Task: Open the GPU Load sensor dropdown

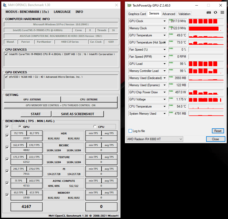Action: pos(164,64)
